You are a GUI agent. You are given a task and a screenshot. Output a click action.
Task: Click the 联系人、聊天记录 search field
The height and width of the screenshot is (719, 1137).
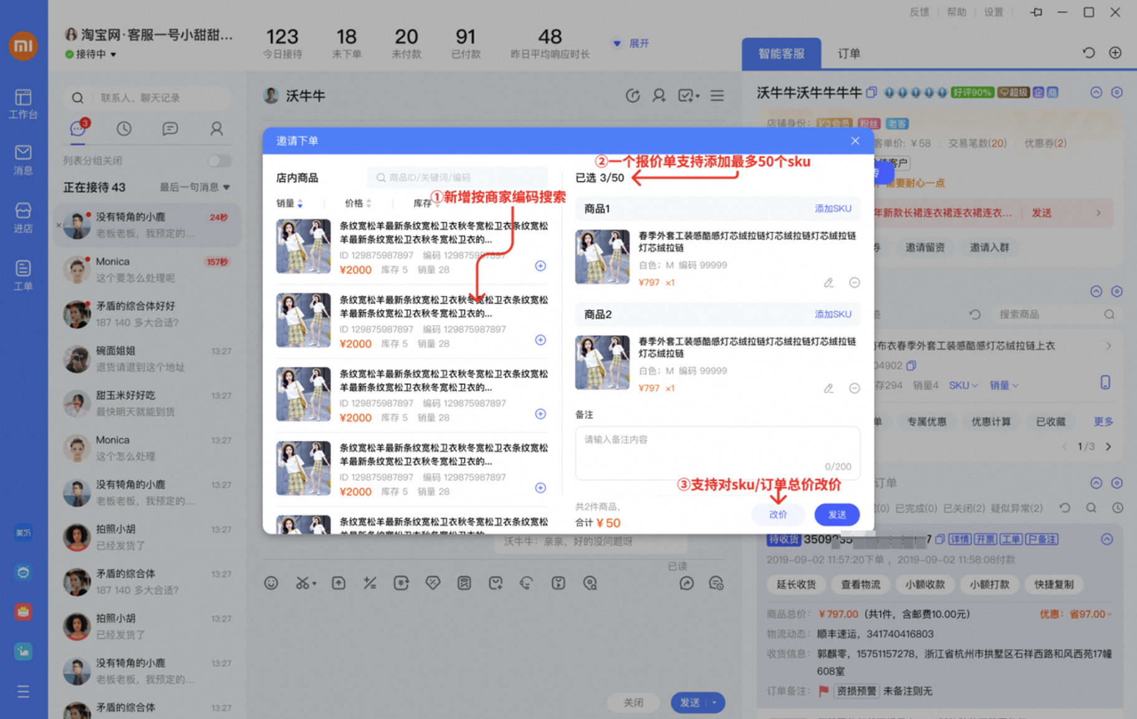[146, 98]
